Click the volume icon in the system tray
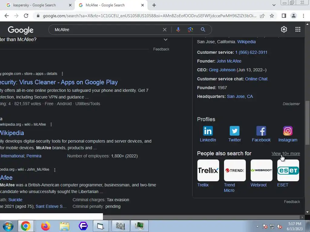The image size is (310, 232). tap(279, 227)
